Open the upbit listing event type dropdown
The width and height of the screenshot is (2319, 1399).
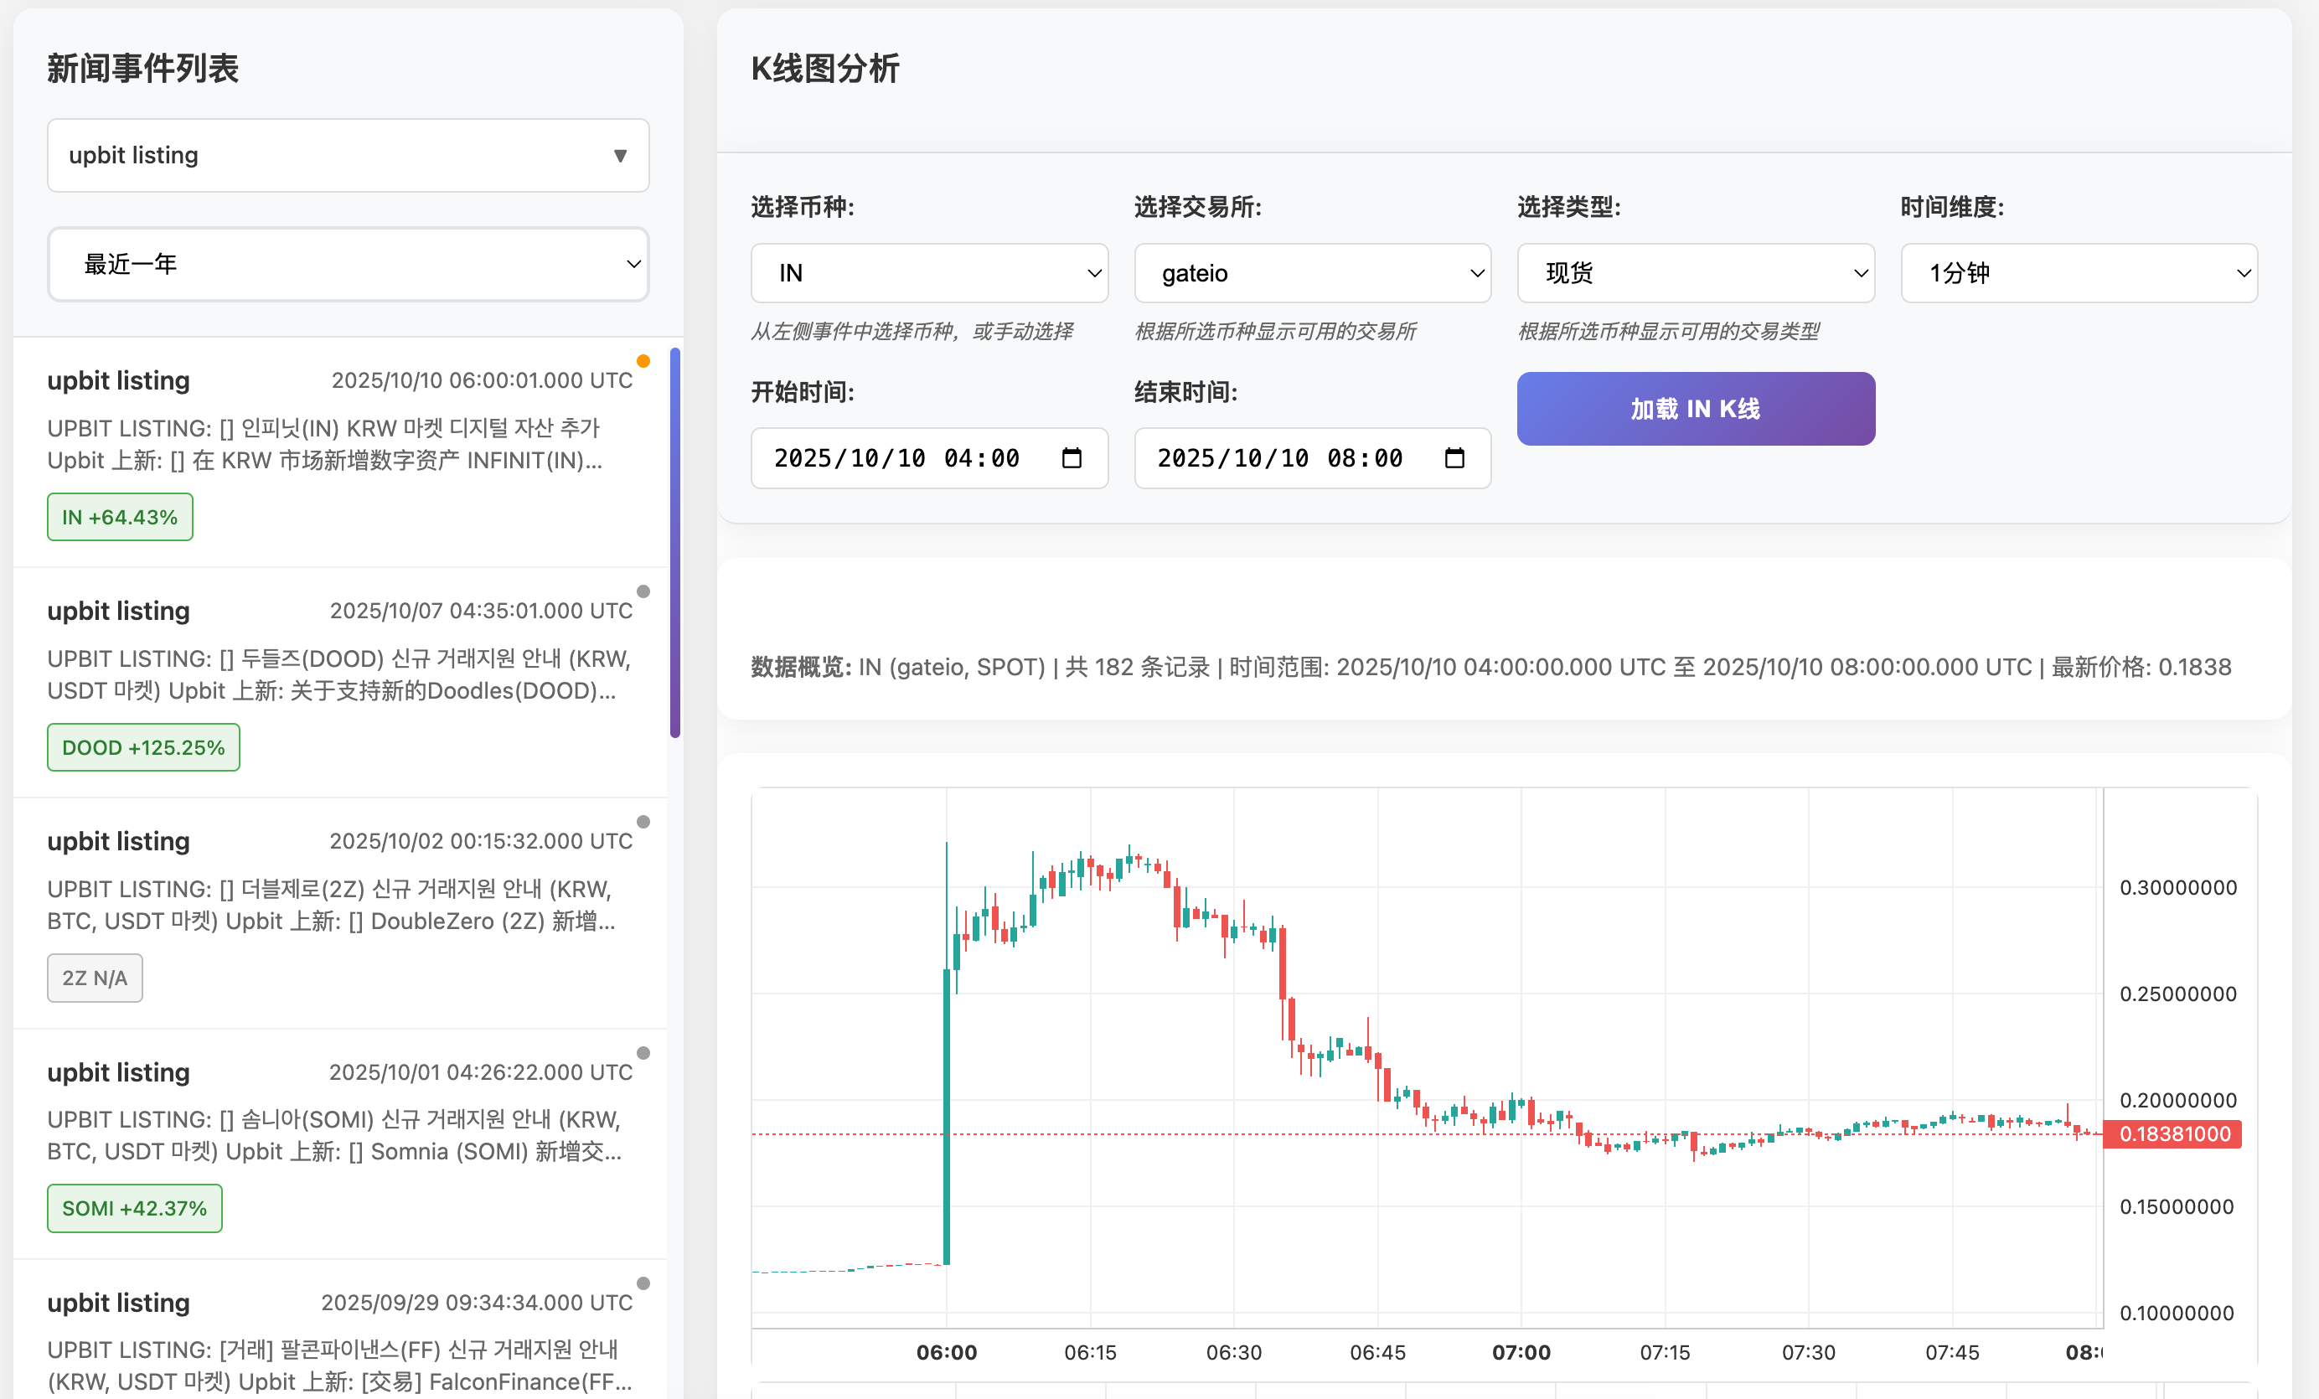click(349, 155)
